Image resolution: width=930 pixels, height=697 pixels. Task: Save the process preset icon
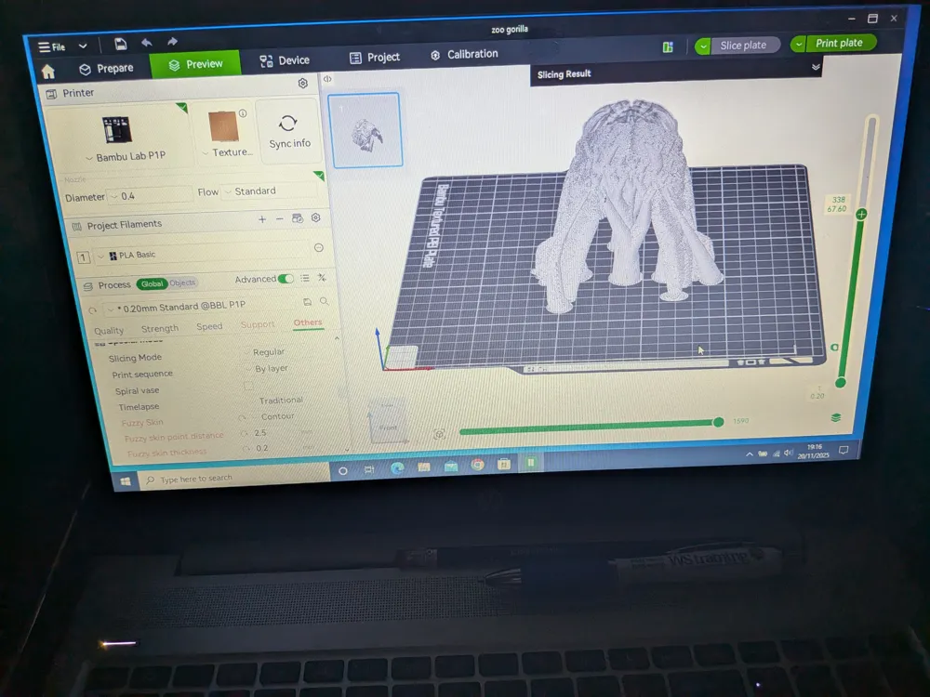point(307,302)
